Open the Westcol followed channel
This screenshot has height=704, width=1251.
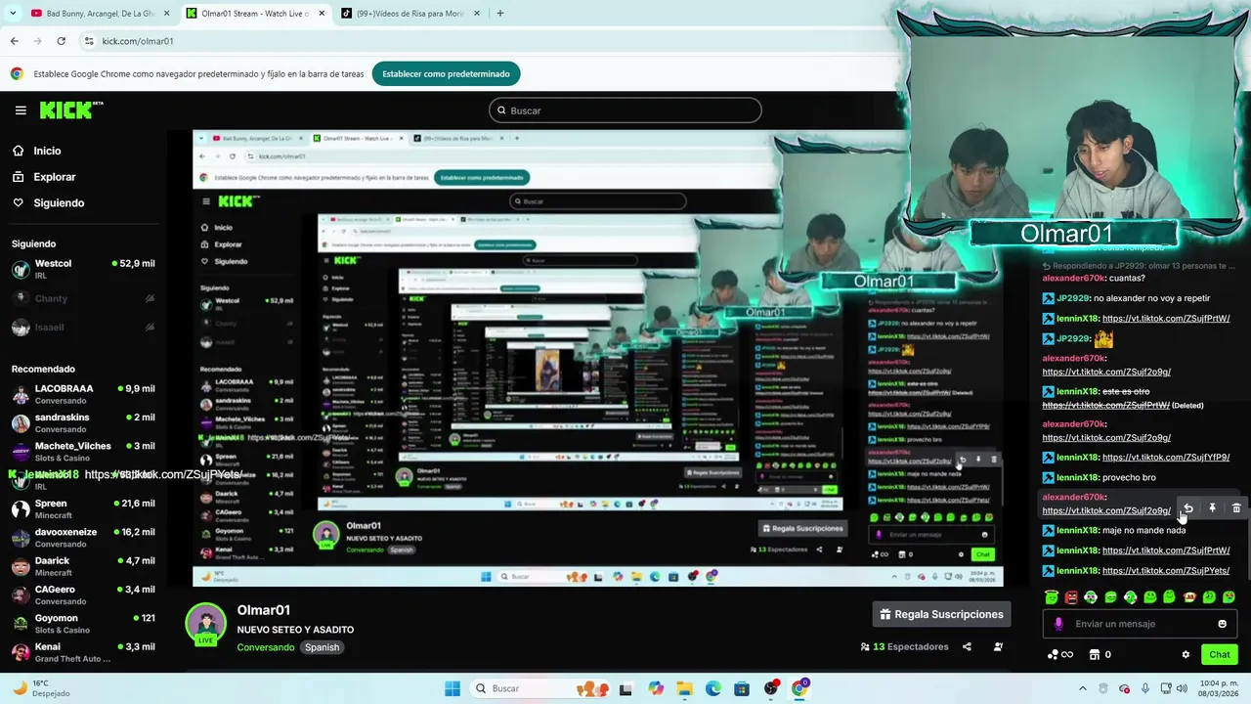pos(83,270)
